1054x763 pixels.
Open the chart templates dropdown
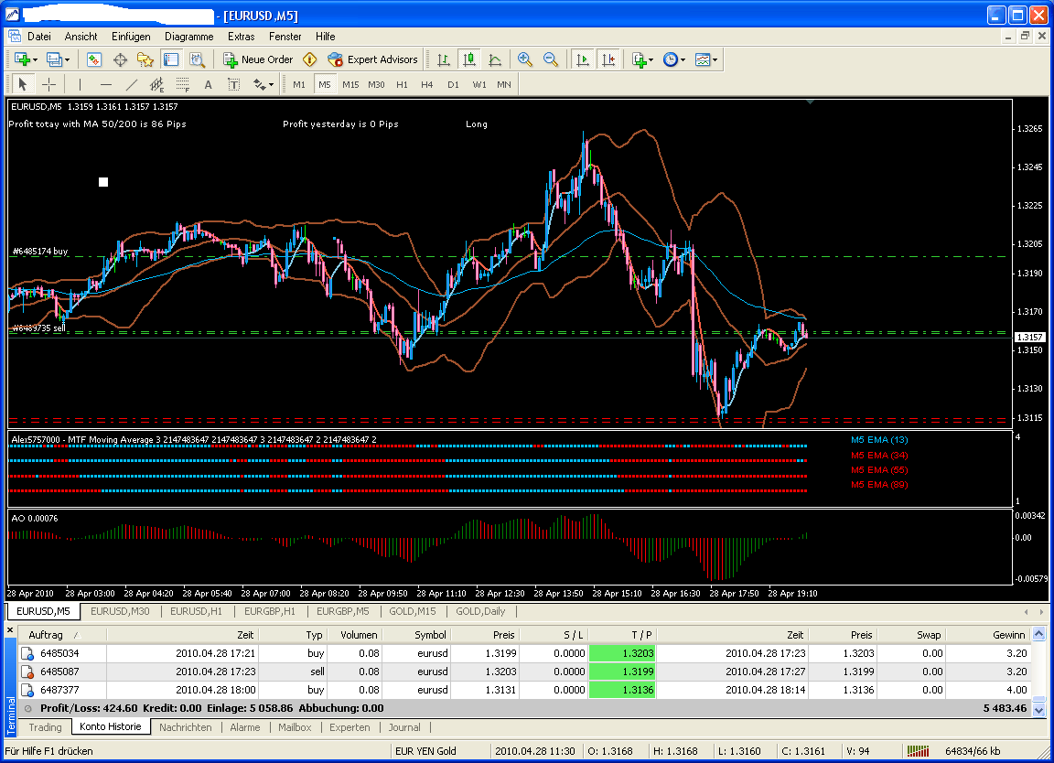(x=705, y=59)
